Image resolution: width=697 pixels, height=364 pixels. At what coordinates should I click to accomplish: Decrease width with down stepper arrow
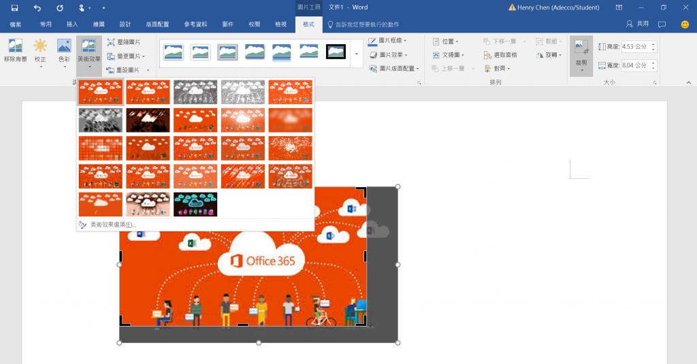pyautogui.click(x=653, y=68)
